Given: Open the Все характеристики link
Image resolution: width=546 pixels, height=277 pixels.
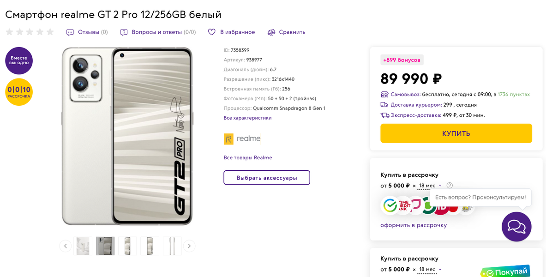Looking at the screenshot, I should pos(247,118).
